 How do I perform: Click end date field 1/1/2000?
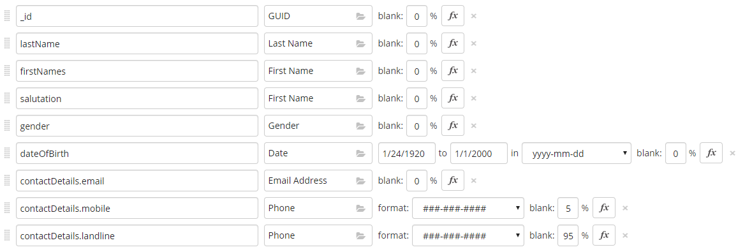click(478, 153)
